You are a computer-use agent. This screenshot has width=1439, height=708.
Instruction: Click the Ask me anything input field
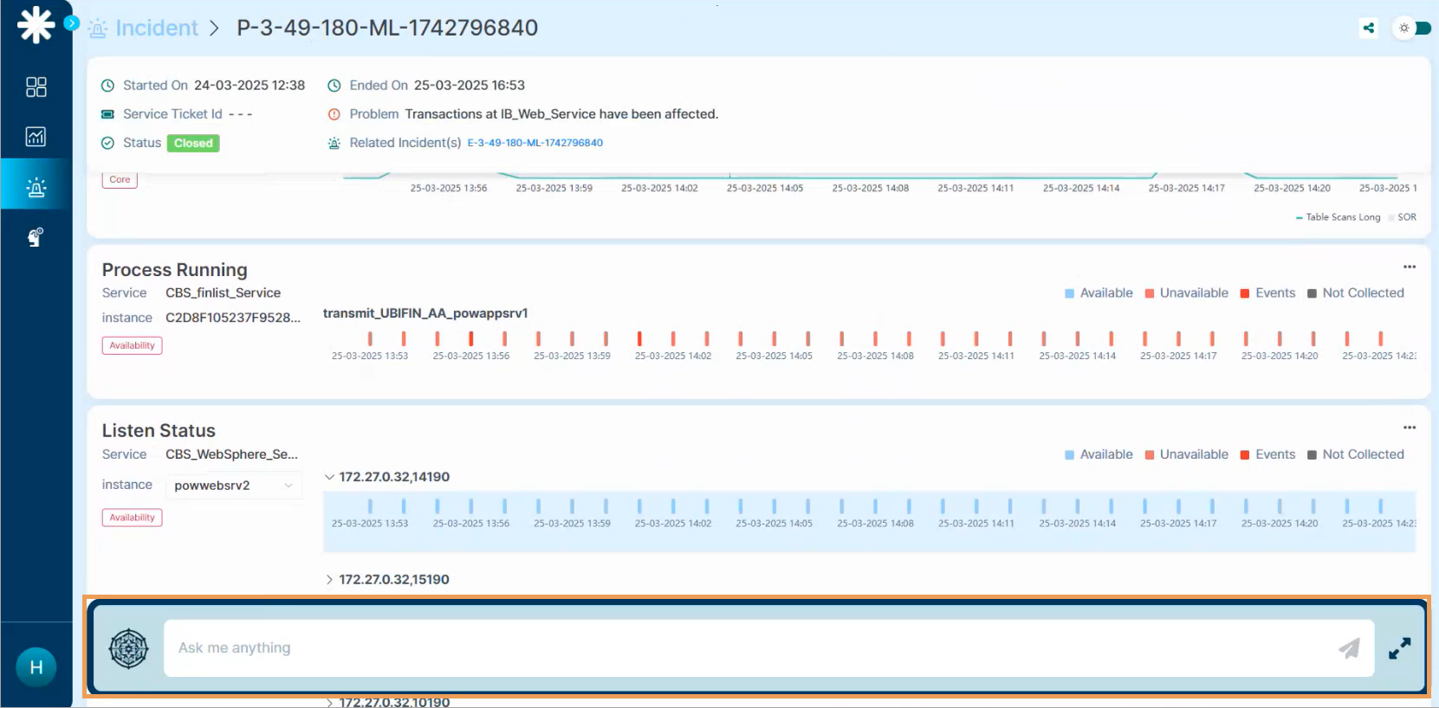(x=745, y=648)
